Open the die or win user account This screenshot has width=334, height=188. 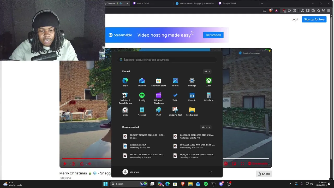131,172
